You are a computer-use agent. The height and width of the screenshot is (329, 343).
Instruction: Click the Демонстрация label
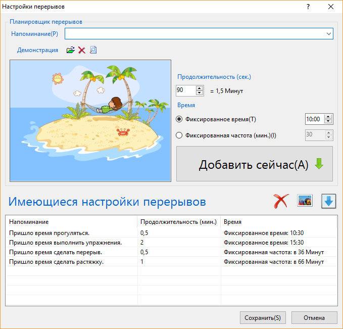click(37, 50)
